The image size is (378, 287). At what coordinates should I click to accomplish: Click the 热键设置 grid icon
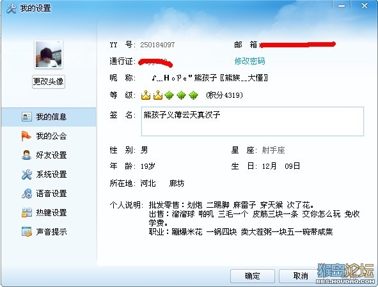26,213
